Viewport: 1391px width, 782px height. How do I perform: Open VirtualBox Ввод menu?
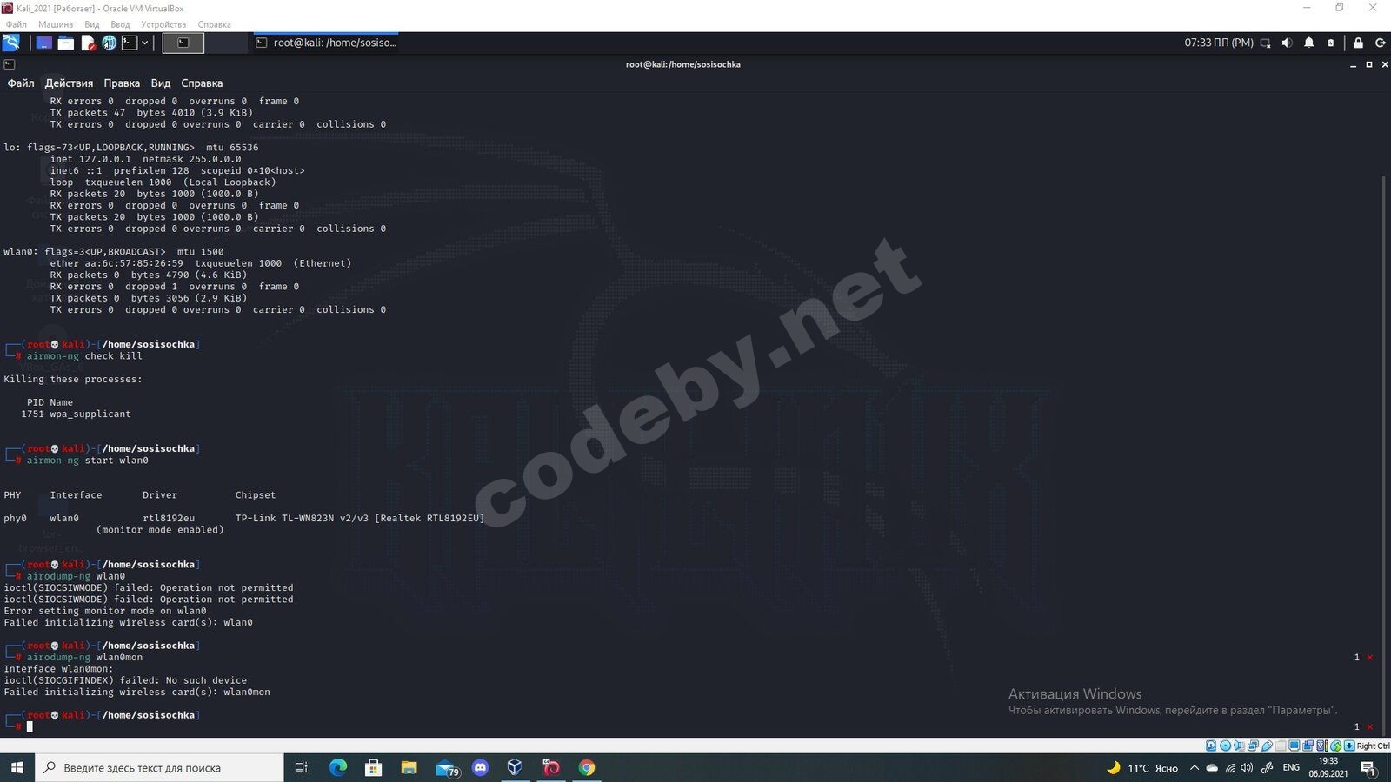click(120, 24)
